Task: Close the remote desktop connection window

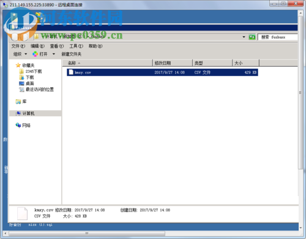Action: [296, 4]
